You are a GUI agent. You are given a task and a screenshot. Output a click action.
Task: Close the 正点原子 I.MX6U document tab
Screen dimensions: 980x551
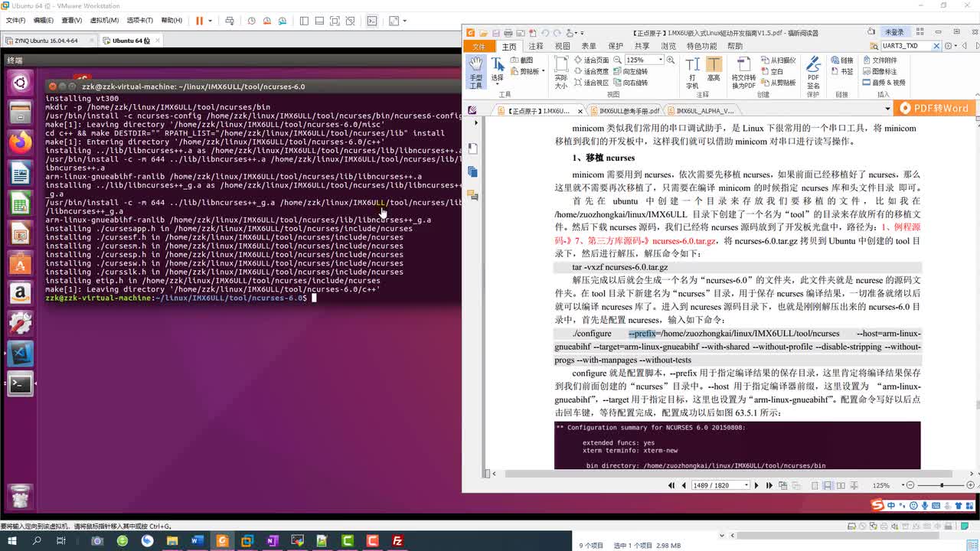tap(580, 111)
